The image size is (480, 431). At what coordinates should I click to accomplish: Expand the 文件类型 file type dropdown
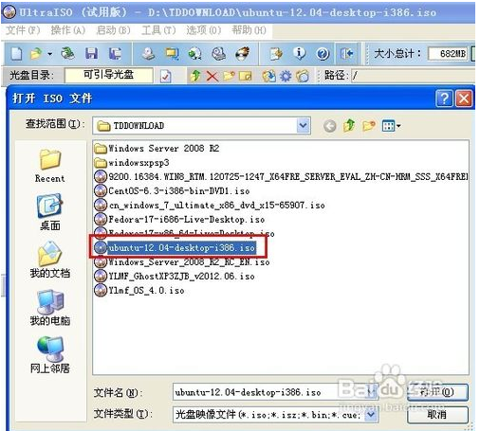pos(371,415)
